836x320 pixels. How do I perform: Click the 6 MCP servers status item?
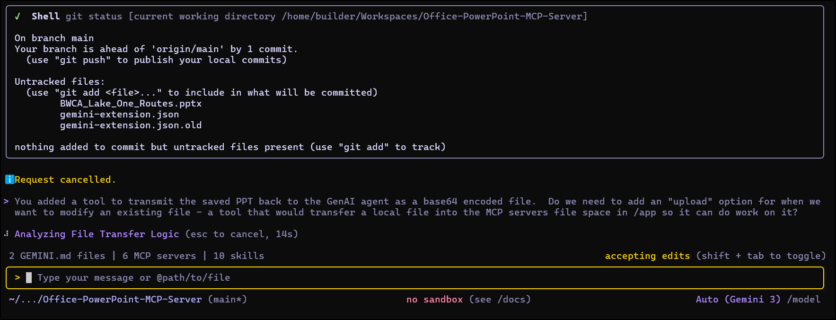click(159, 256)
